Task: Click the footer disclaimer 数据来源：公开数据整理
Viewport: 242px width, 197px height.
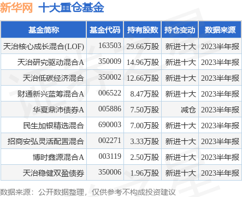Action: (42, 192)
